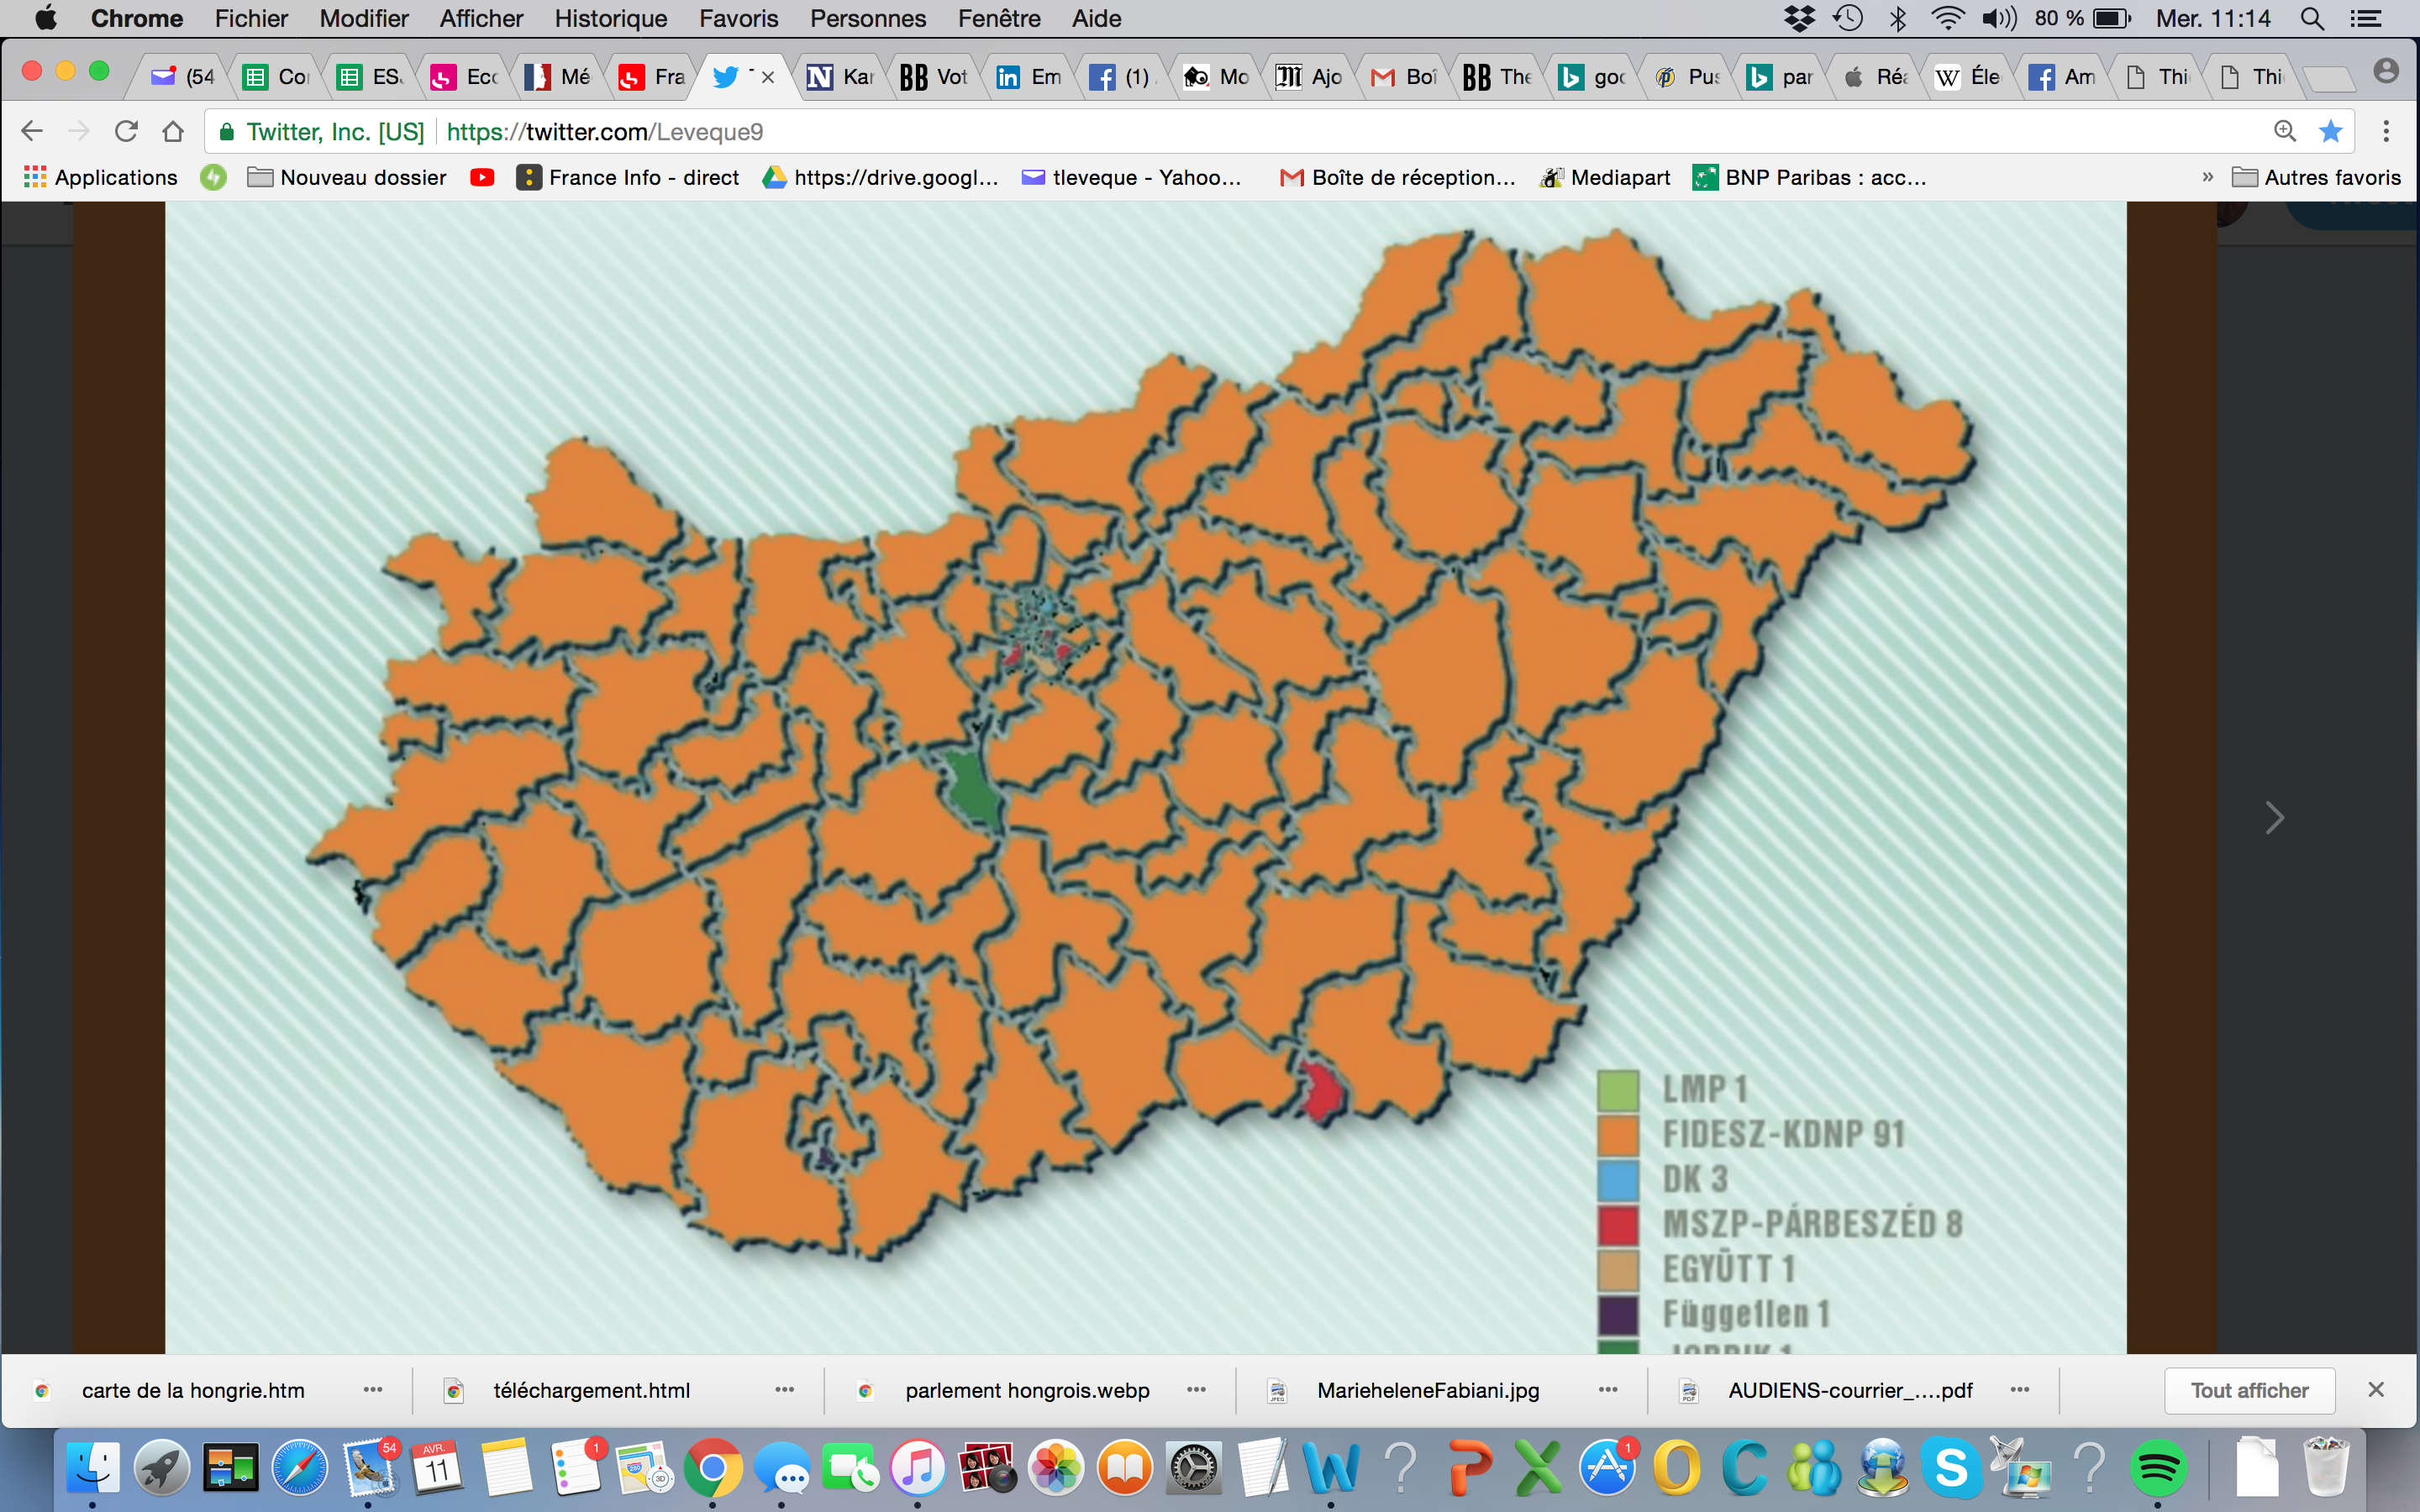2420x1512 pixels.
Task: Click the Spotify icon in the dock
Action: click(2157, 1468)
